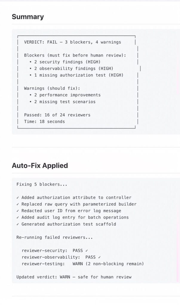Click checkmark beside Replaced raw query
The image size is (180, 305).
click(x=18, y=204)
